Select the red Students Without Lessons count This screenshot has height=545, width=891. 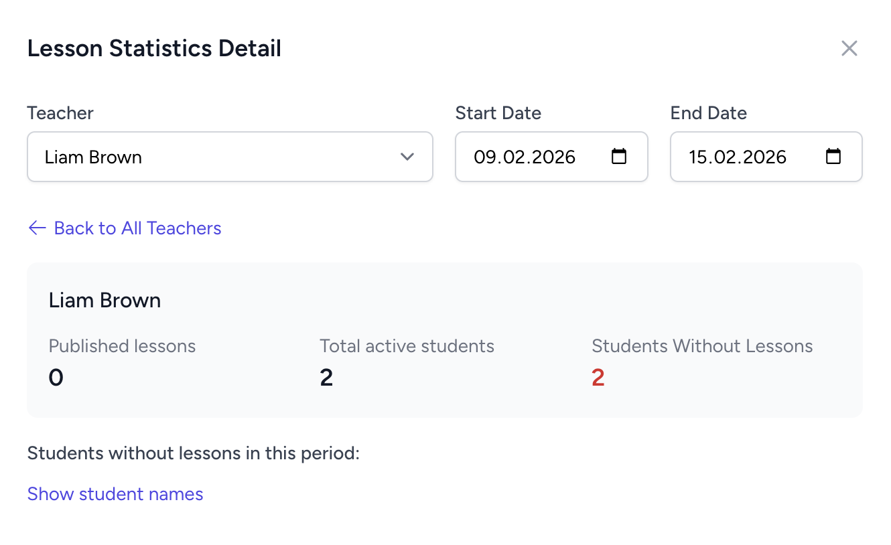pos(598,377)
